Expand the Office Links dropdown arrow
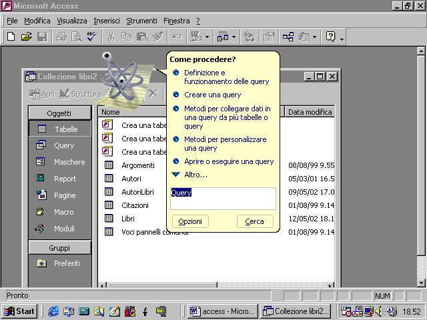This screenshot has height=320, width=427. point(207,37)
